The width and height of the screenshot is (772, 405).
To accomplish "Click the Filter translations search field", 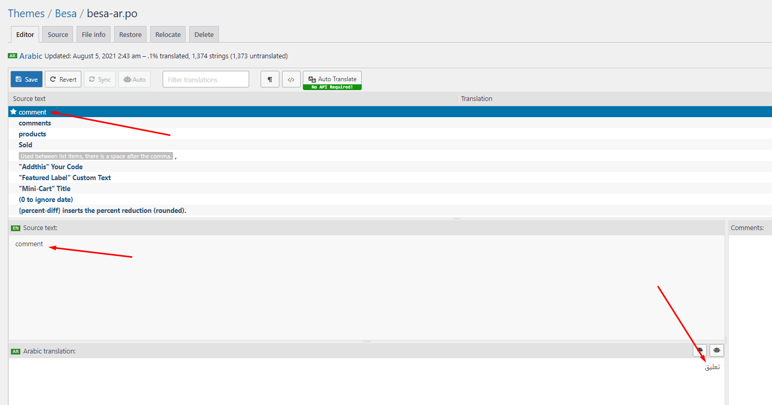I will (x=206, y=79).
